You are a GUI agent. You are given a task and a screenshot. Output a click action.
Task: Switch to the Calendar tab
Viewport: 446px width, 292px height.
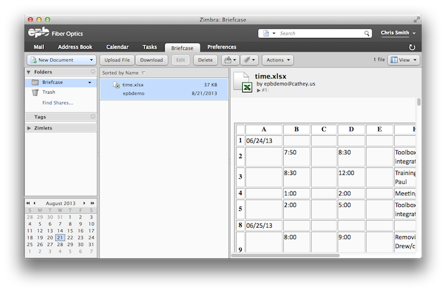[x=117, y=47]
